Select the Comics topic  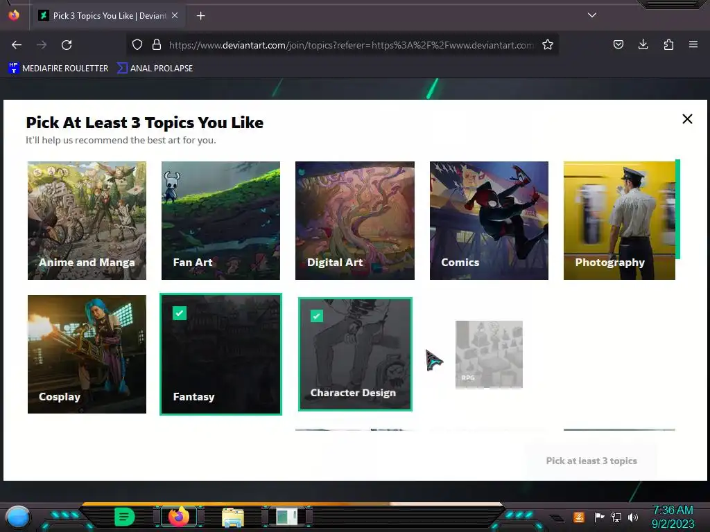489,220
